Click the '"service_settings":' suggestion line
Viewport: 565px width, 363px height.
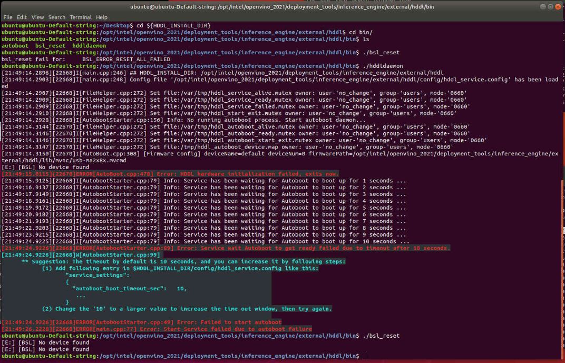click(x=98, y=275)
